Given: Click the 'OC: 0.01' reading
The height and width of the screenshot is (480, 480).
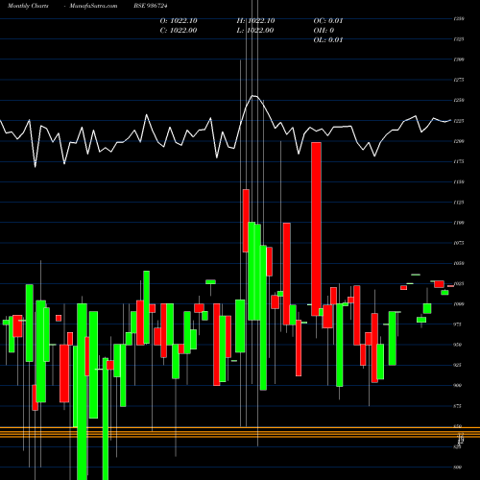Looking at the screenshot, I should (328, 21).
